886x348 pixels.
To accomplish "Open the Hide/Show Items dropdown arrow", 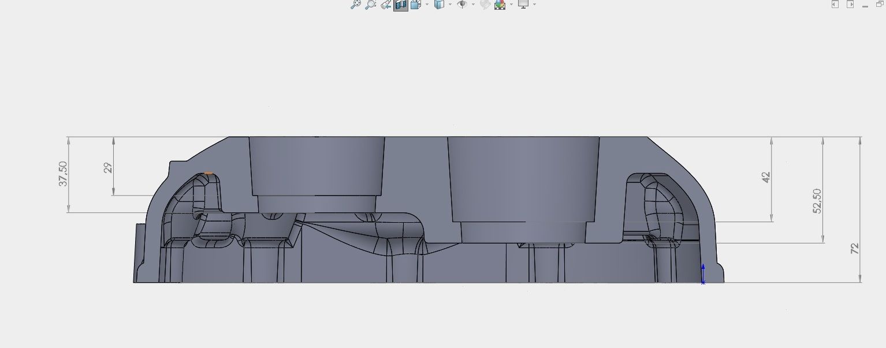I will tap(473, 5).
